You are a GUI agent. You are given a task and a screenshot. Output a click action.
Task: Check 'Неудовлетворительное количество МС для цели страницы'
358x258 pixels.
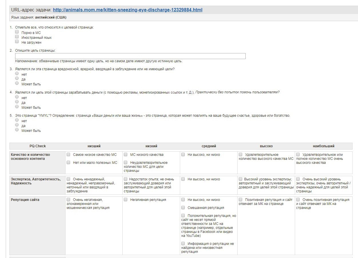point(126,162)
